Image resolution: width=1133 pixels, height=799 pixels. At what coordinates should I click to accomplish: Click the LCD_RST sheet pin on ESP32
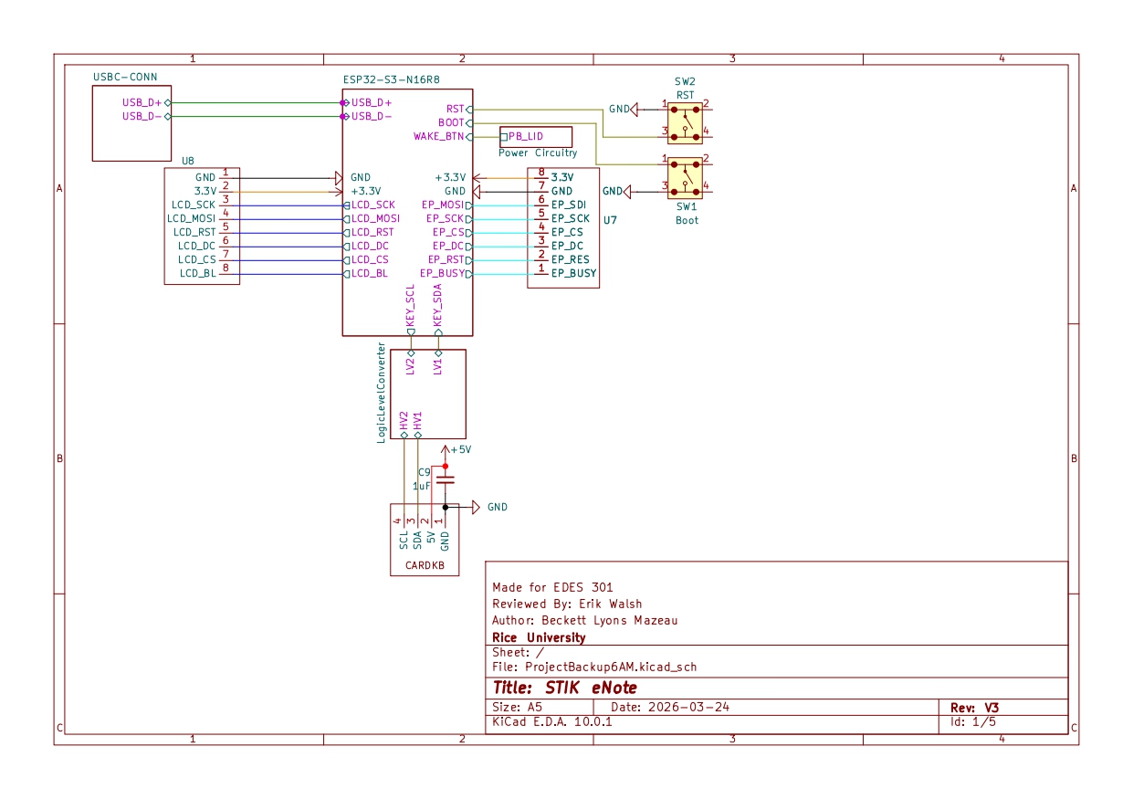point(372,232)
